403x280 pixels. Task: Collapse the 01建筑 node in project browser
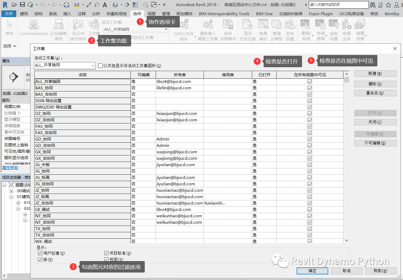(11, 197)
